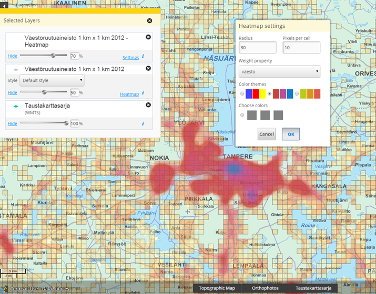This screenshot has height=294, width=376.
Task: Open info for the Heatmap layer
Action: coord(143,56)
